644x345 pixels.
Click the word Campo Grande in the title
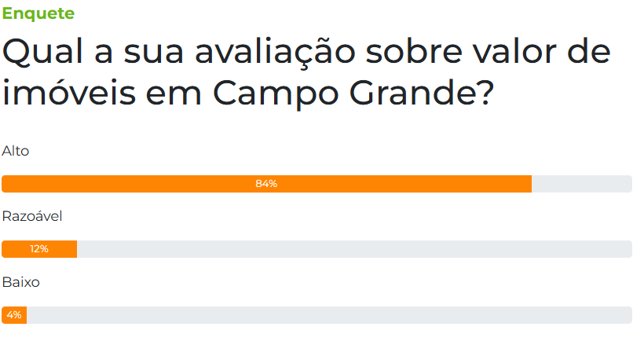[x=353, y=94]
